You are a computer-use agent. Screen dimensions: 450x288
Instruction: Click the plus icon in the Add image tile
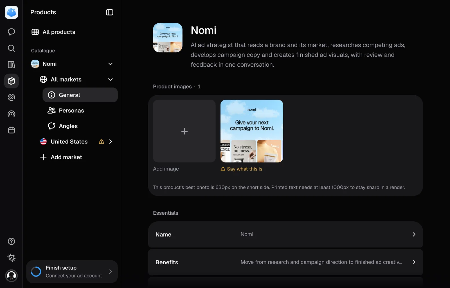coord(184,131)
